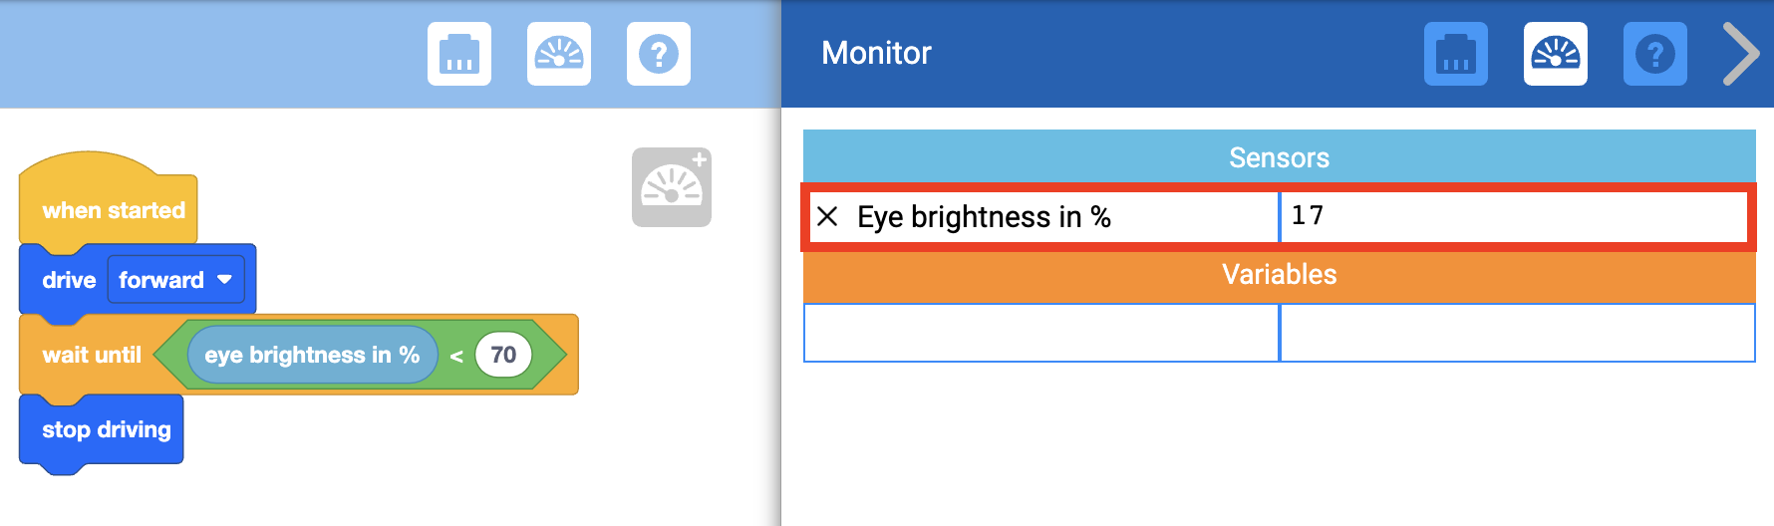Click the Brain devices icon in Monitor header
The height and width of the screenshot is (526, 1774).
(1456, 54)
